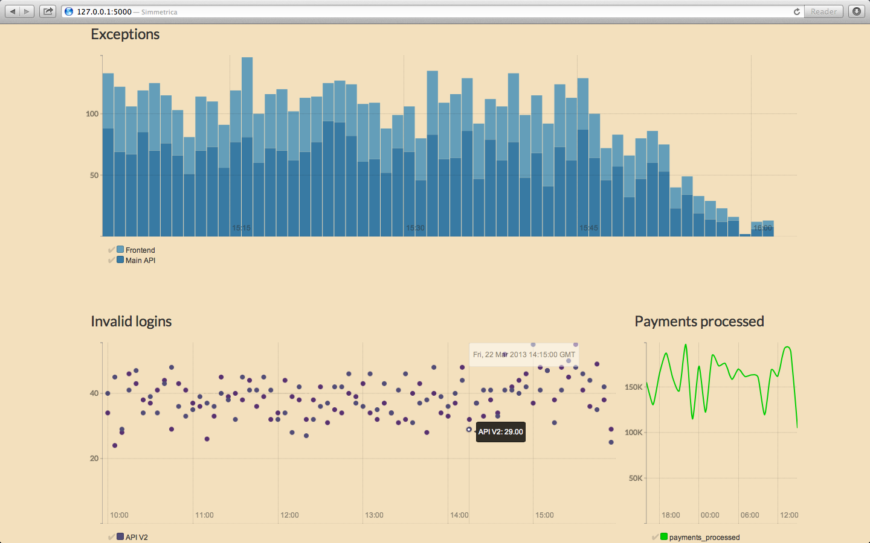Click the highlighted API V2 29.00 data point
This screenshot has height=543, width=870.
(x=469, y=430)
